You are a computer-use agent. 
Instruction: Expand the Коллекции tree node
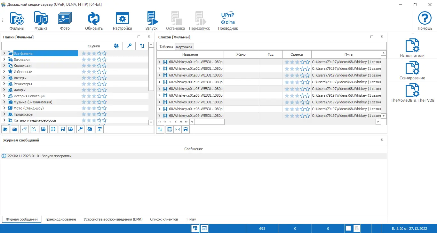click(x=4, y=66)
